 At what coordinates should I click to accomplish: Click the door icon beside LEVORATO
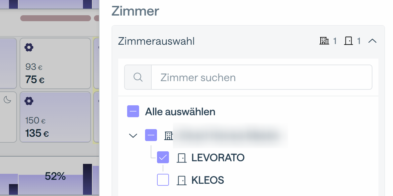pyautogui.click(x=181, y=158)
